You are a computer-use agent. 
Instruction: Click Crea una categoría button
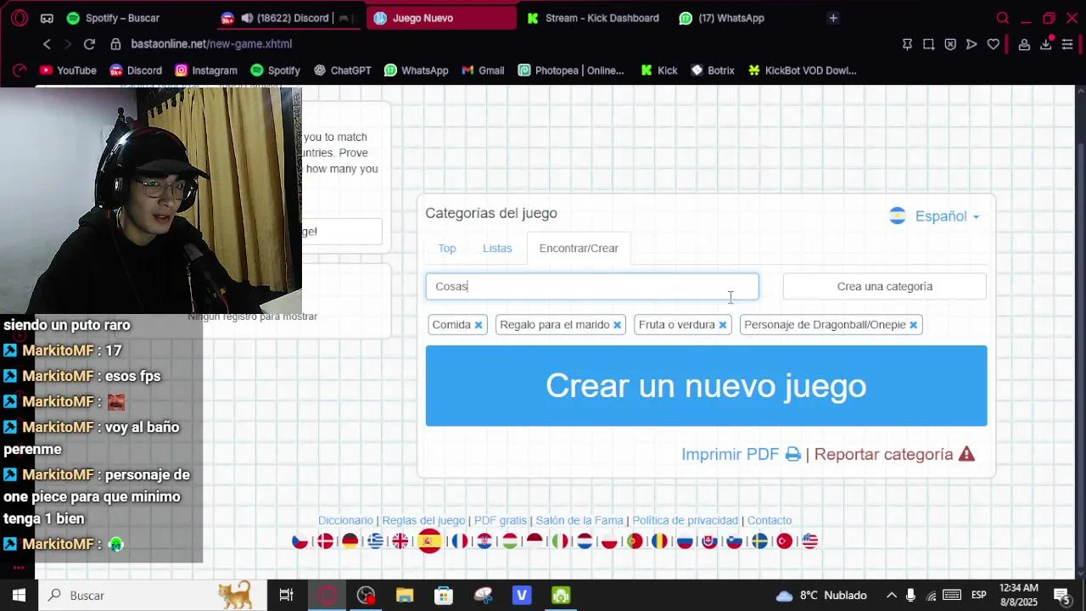click(885, 287)
